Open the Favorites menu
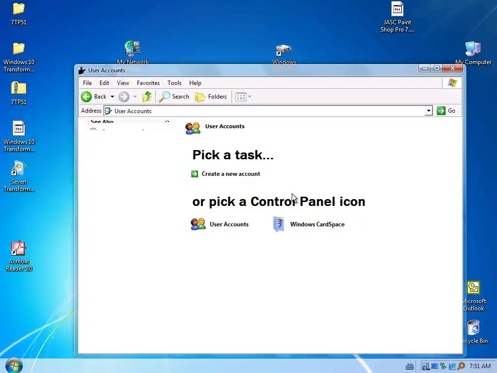Screen dimensions: 497x373 click(x=148, y=83)
